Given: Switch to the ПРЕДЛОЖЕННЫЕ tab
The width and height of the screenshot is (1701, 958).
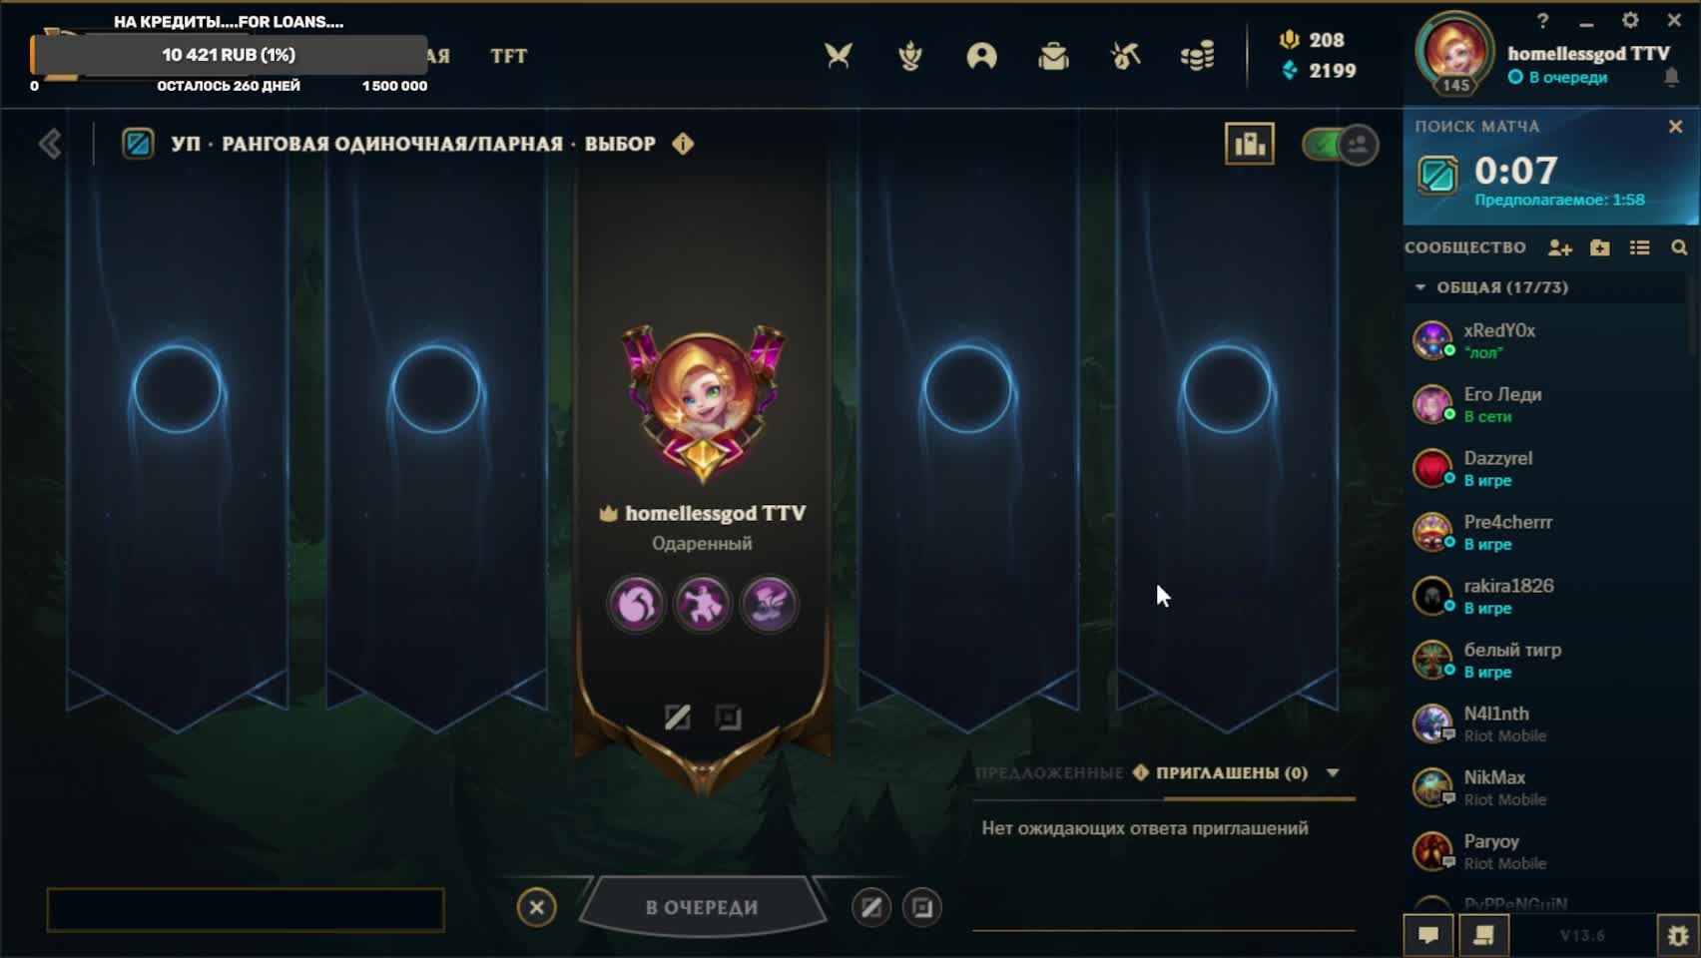Looking at the screenshot, I should pyautogui.click(x=1049, y=772).
